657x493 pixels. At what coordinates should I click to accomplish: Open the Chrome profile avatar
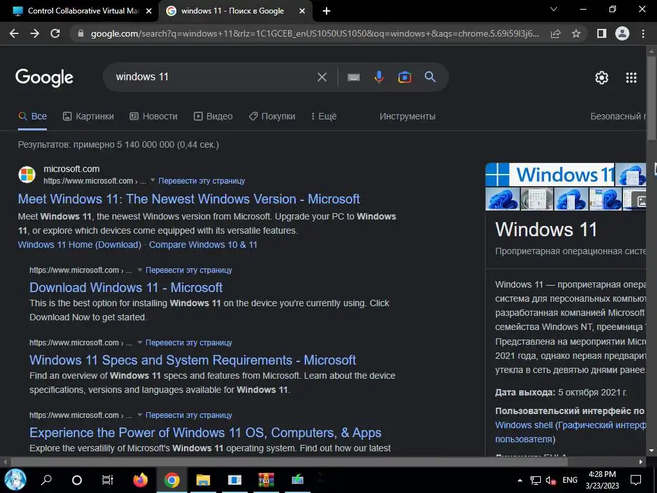(622, 33)
